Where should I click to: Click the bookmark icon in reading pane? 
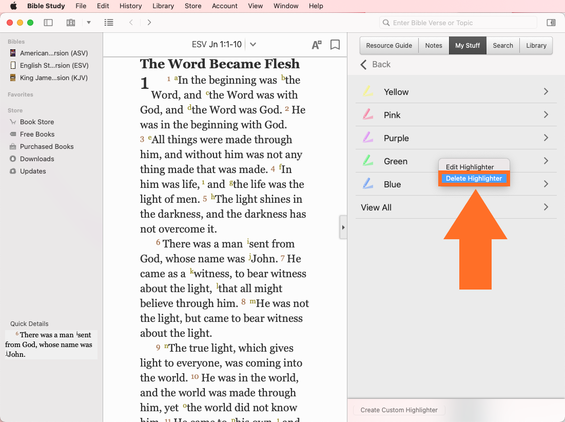click(x=335, y=45)
